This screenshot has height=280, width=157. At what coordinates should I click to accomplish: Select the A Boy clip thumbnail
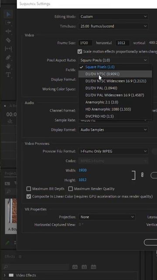pos(11,211)
